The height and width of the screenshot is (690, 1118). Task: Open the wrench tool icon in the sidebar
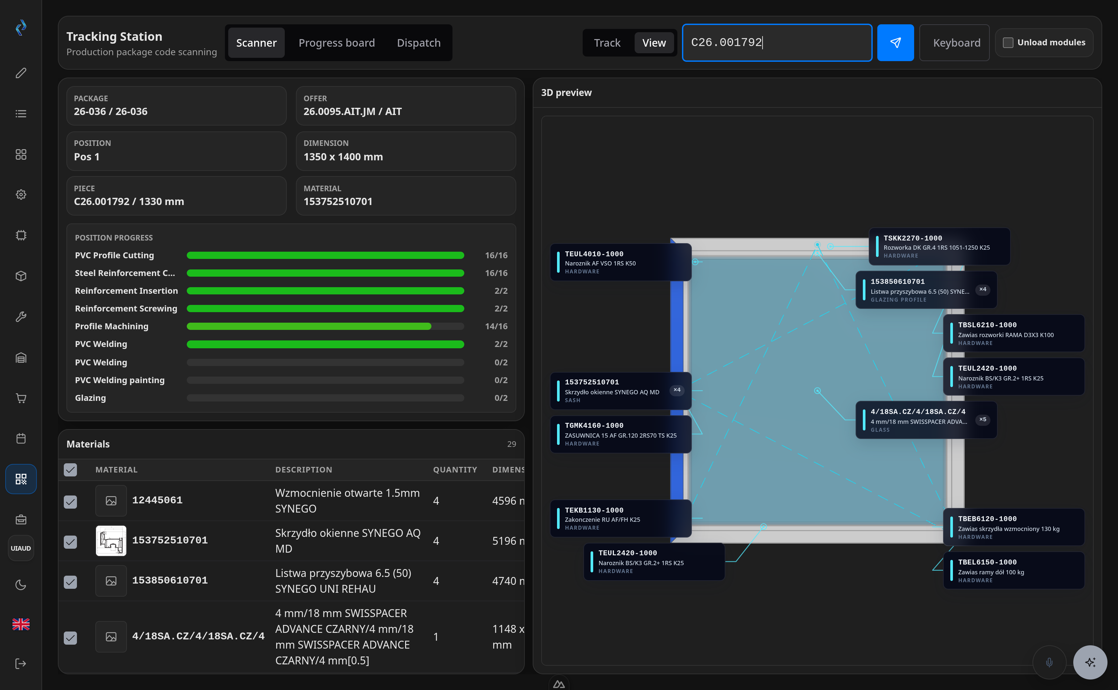pyautogui.click(x=20, y=317)
